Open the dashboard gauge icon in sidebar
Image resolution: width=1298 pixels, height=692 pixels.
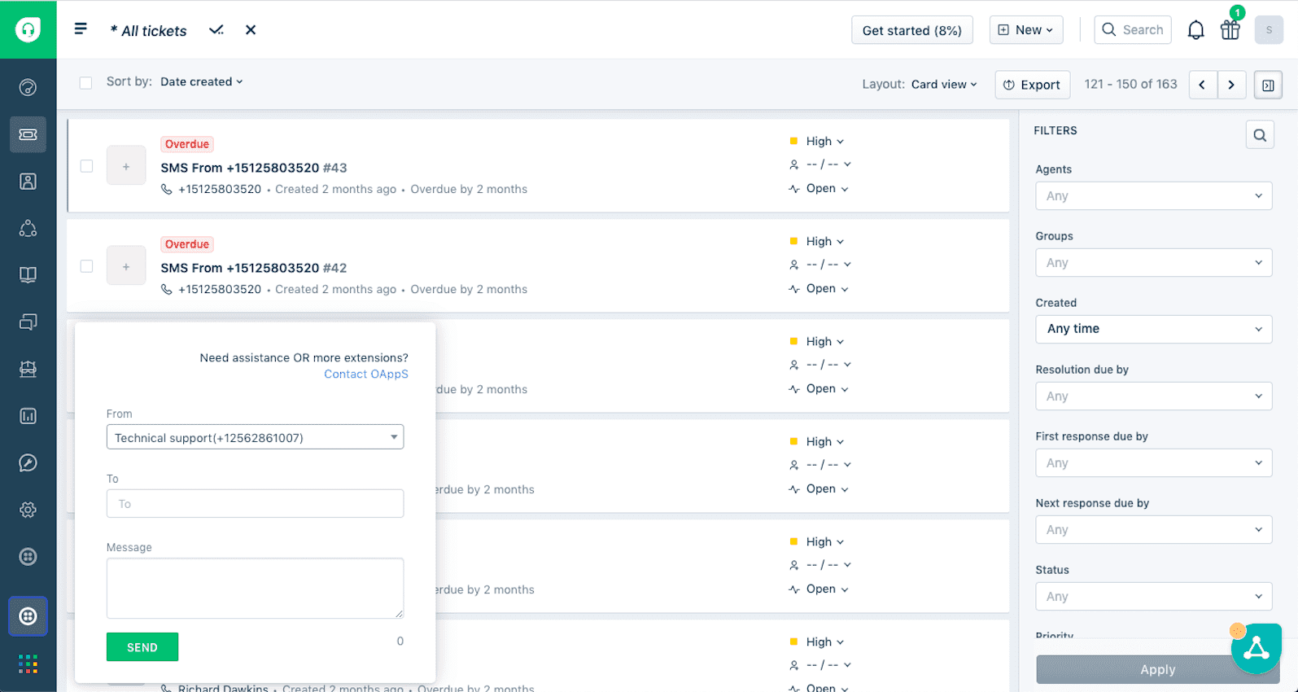28,87
